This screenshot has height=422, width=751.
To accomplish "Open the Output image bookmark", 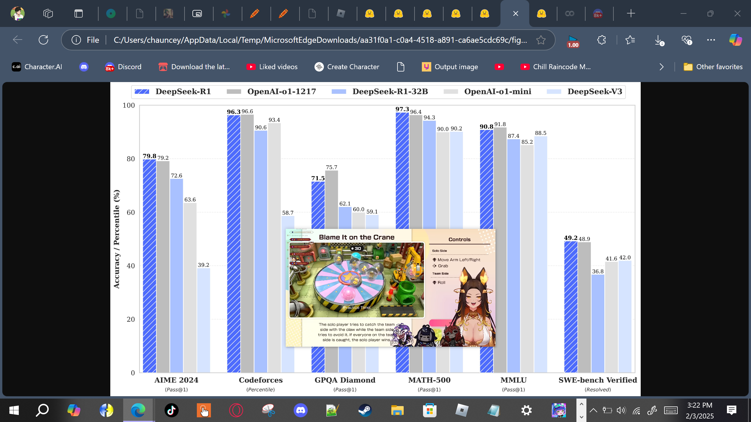I will [x=450, y=67].
